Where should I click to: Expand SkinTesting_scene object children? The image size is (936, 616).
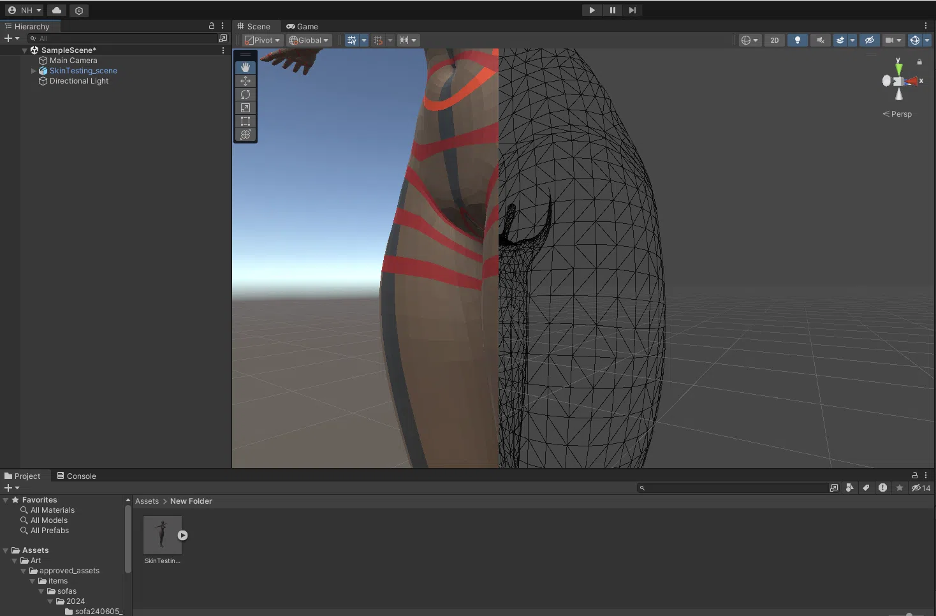coord(34,71)
